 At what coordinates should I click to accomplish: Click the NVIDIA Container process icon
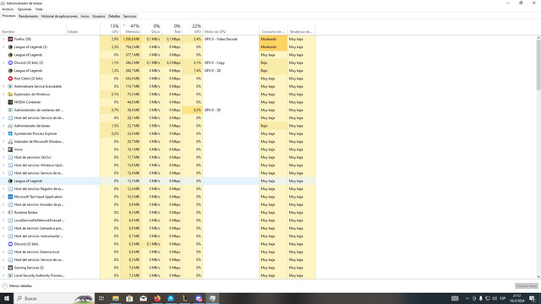pos(10,102)
